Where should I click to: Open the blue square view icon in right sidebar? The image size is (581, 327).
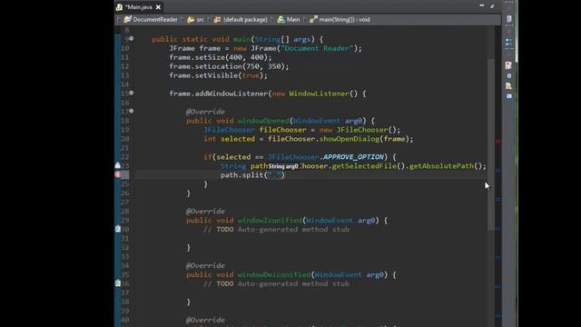[509, 96]
